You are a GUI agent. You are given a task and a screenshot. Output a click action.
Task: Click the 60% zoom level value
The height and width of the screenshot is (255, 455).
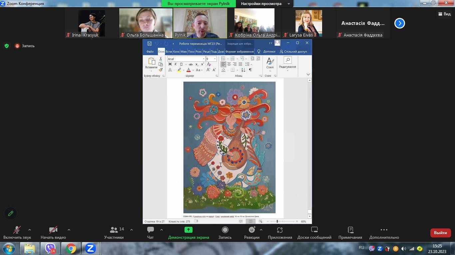pos(303,221)
